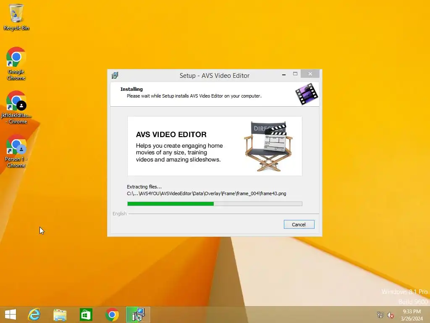Select the Person 1 Chrome shortcut
Image resolution: width=430 pixels, height=323 pixels.
click(16, 151)
